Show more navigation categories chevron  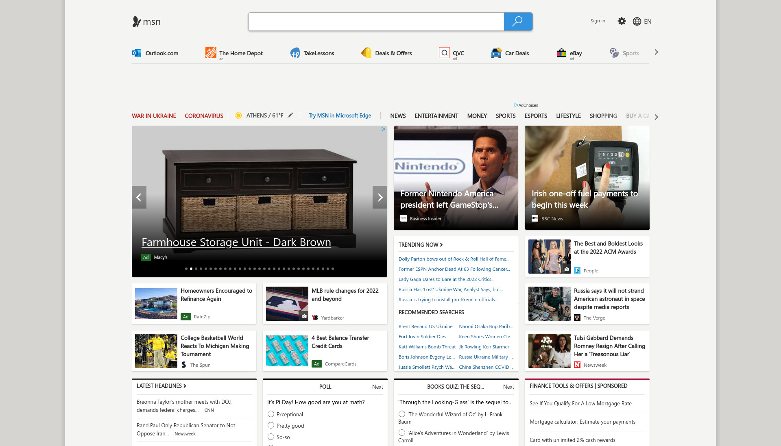coord(656,117)
